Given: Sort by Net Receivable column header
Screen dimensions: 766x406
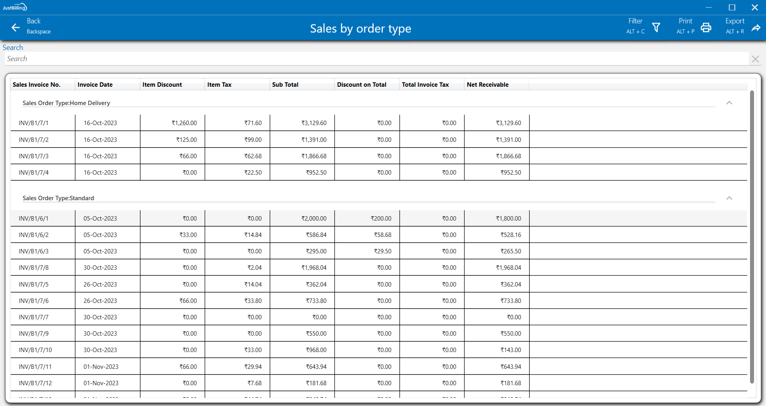Looking at the screenshot, I should coord(487,85).
